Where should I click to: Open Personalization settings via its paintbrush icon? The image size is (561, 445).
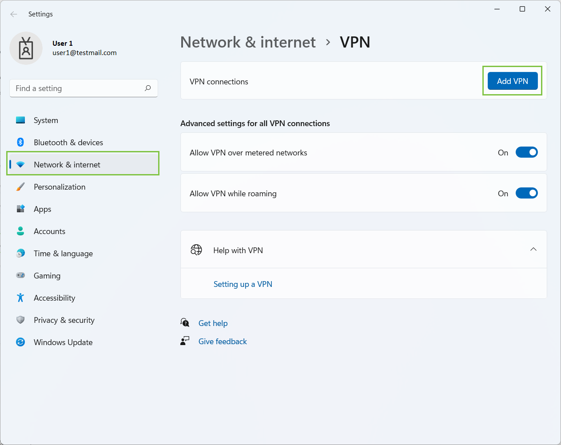(x=20, y=187)
